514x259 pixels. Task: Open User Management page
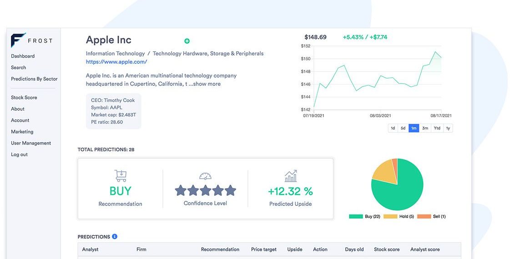[31, 143]
